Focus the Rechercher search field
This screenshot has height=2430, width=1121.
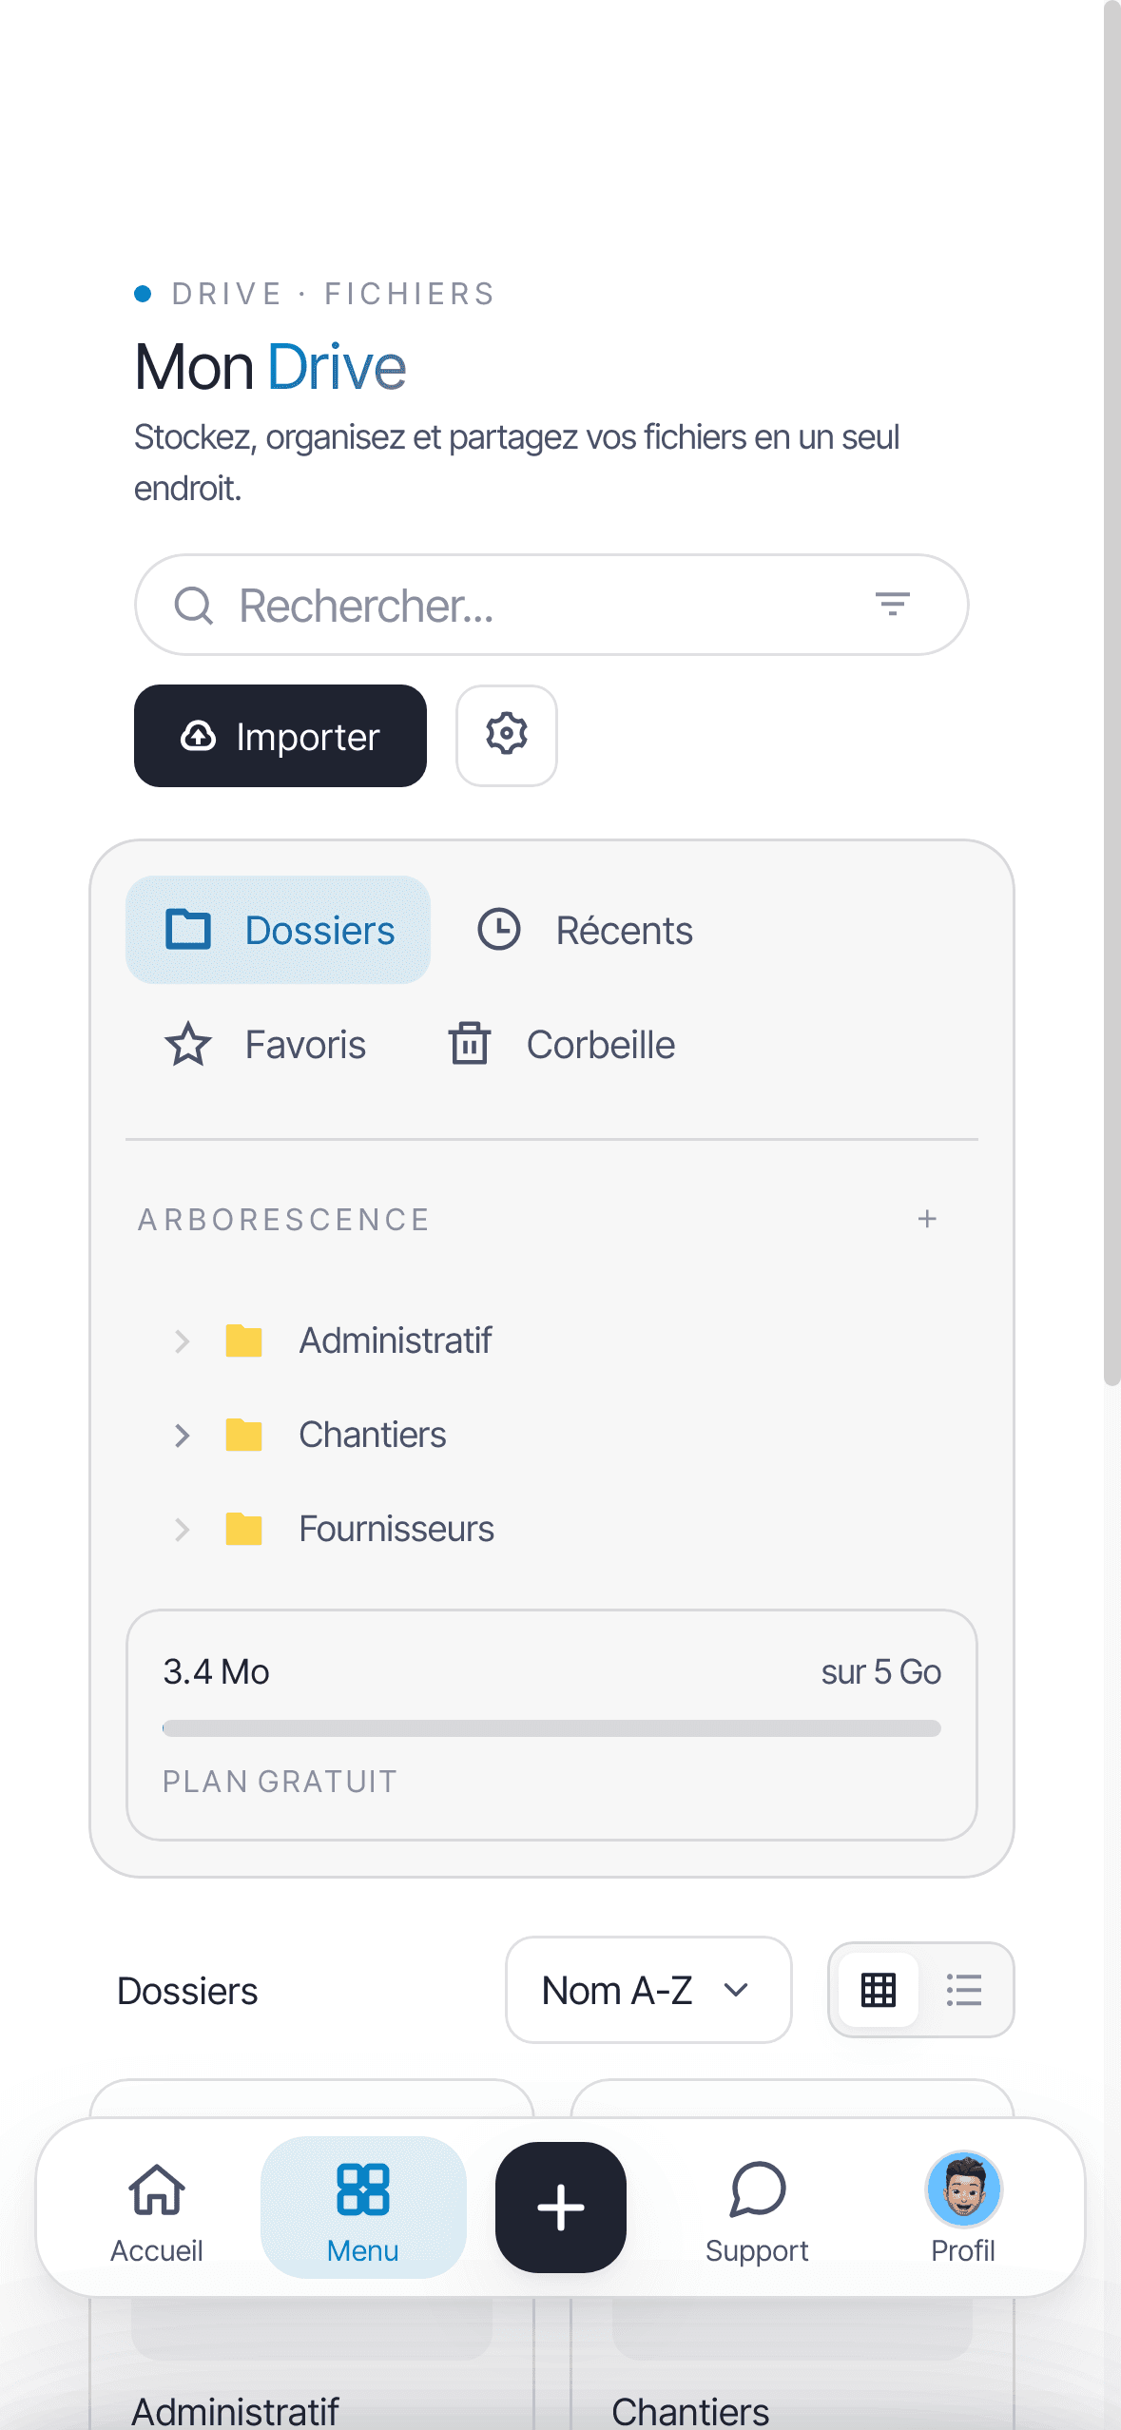point(551,605)
